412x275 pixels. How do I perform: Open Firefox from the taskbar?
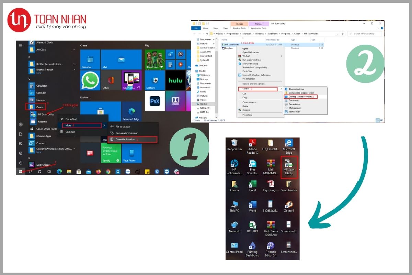[x=98, y=171]
